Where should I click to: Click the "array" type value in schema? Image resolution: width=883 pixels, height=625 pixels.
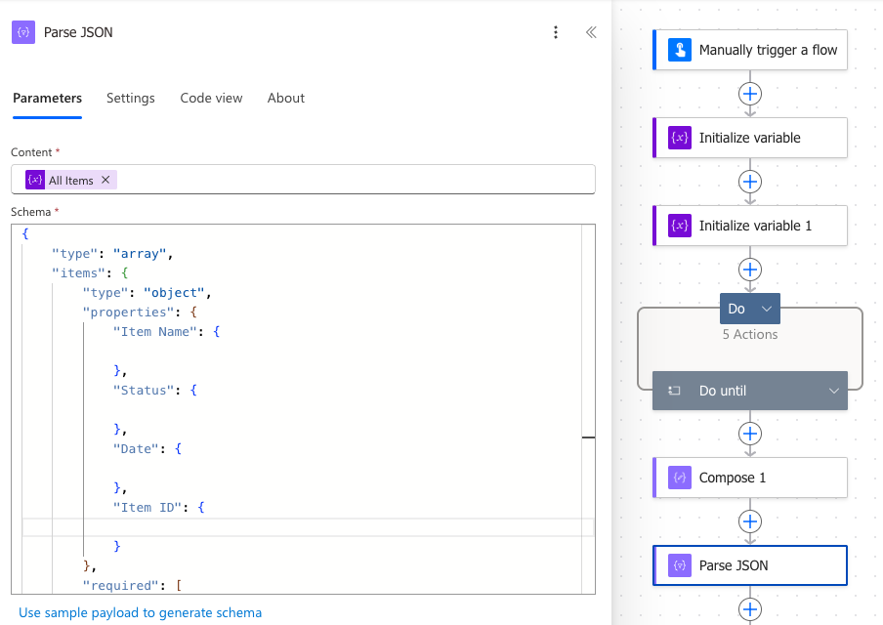(140, 253)
